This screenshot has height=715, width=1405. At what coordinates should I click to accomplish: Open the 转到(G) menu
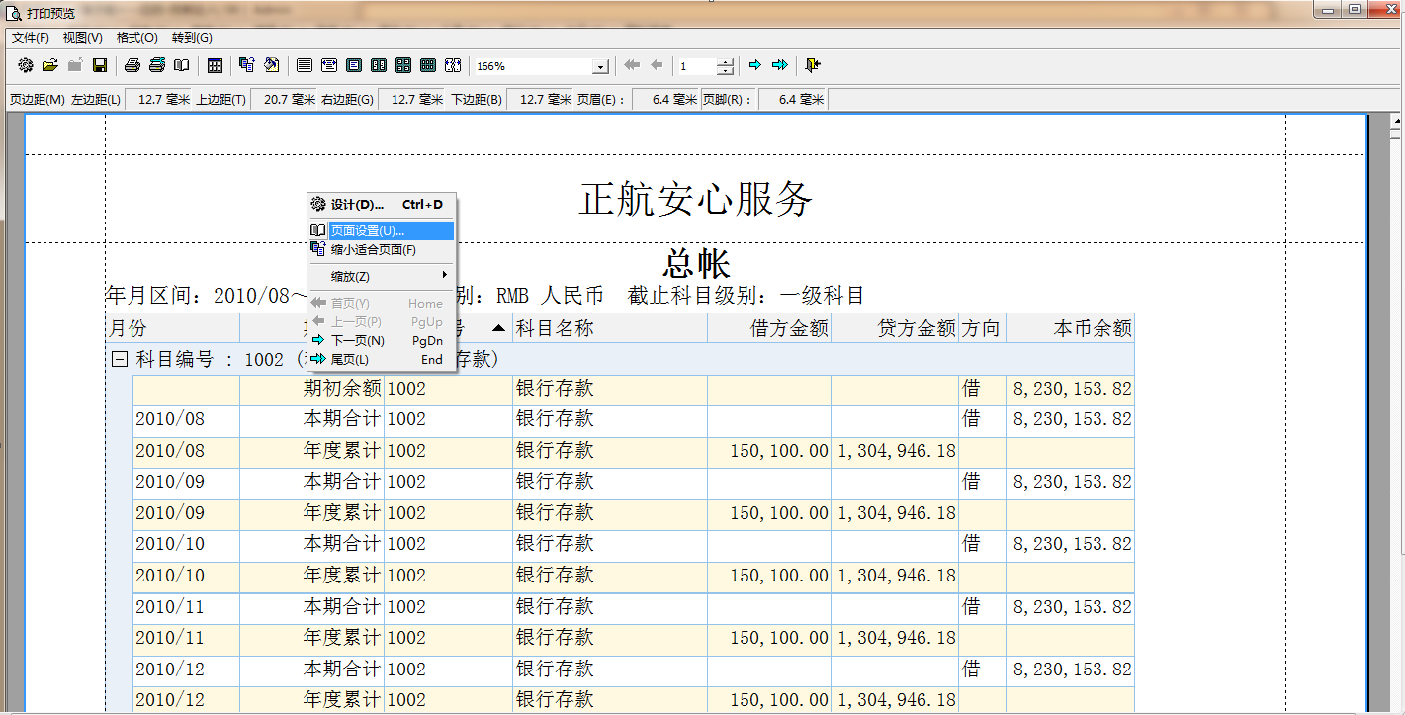(192, 38)
